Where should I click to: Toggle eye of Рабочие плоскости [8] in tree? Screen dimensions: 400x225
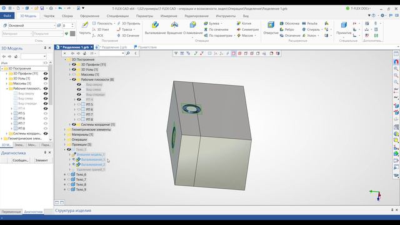click(74, 79)
